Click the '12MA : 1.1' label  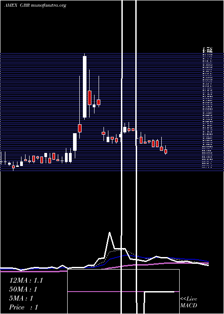coord(26,280)
